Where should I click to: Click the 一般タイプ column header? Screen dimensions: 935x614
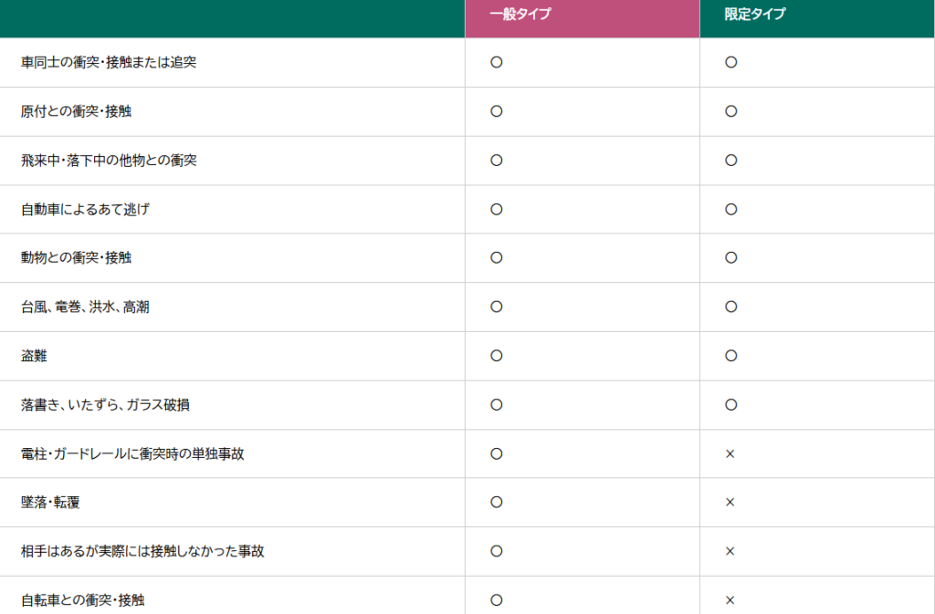520,15
